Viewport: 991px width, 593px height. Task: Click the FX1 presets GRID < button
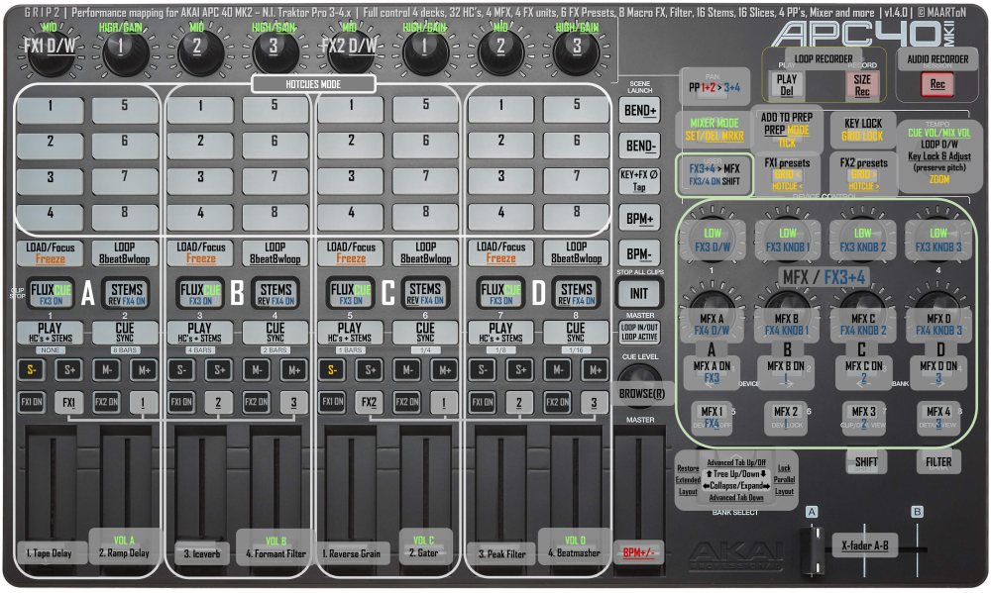(x=787, y=173)
